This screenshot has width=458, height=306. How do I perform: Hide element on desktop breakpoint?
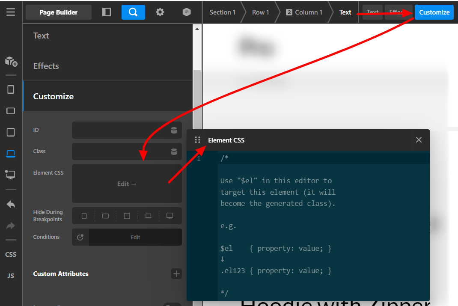click(x=170, y=216)
